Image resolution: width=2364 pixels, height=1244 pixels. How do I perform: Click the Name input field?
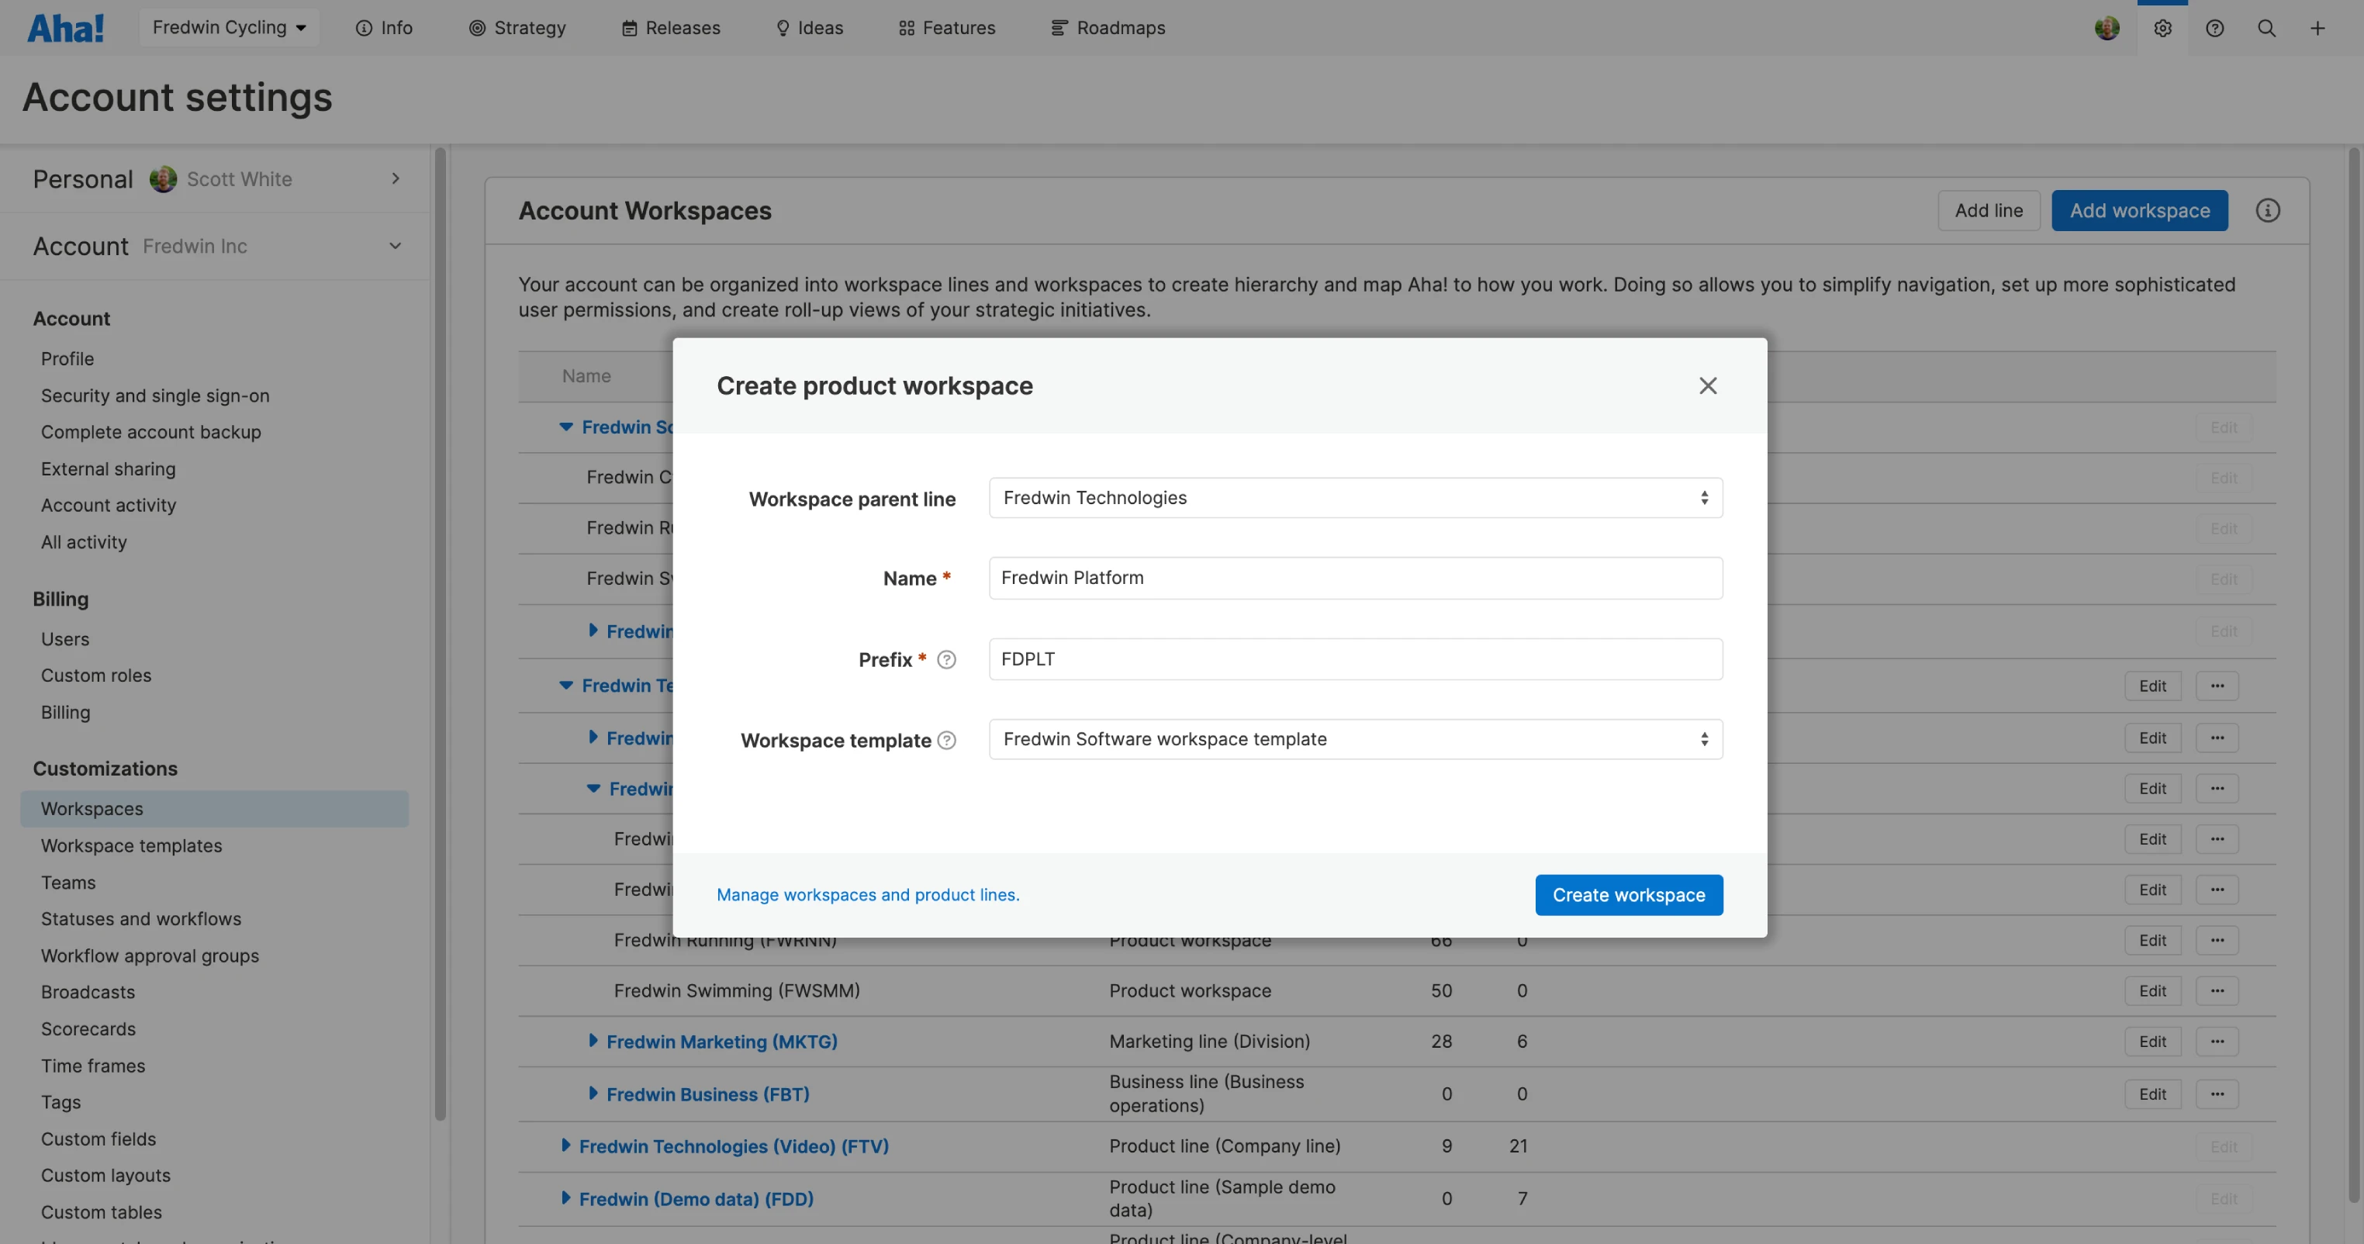pos(1354,578)
